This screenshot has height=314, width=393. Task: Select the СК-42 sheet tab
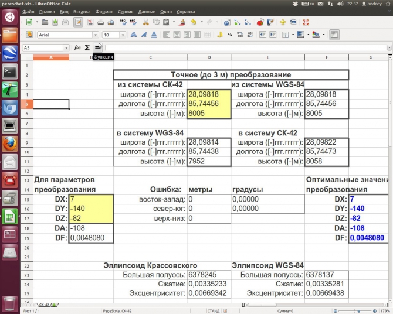(45, 305)
